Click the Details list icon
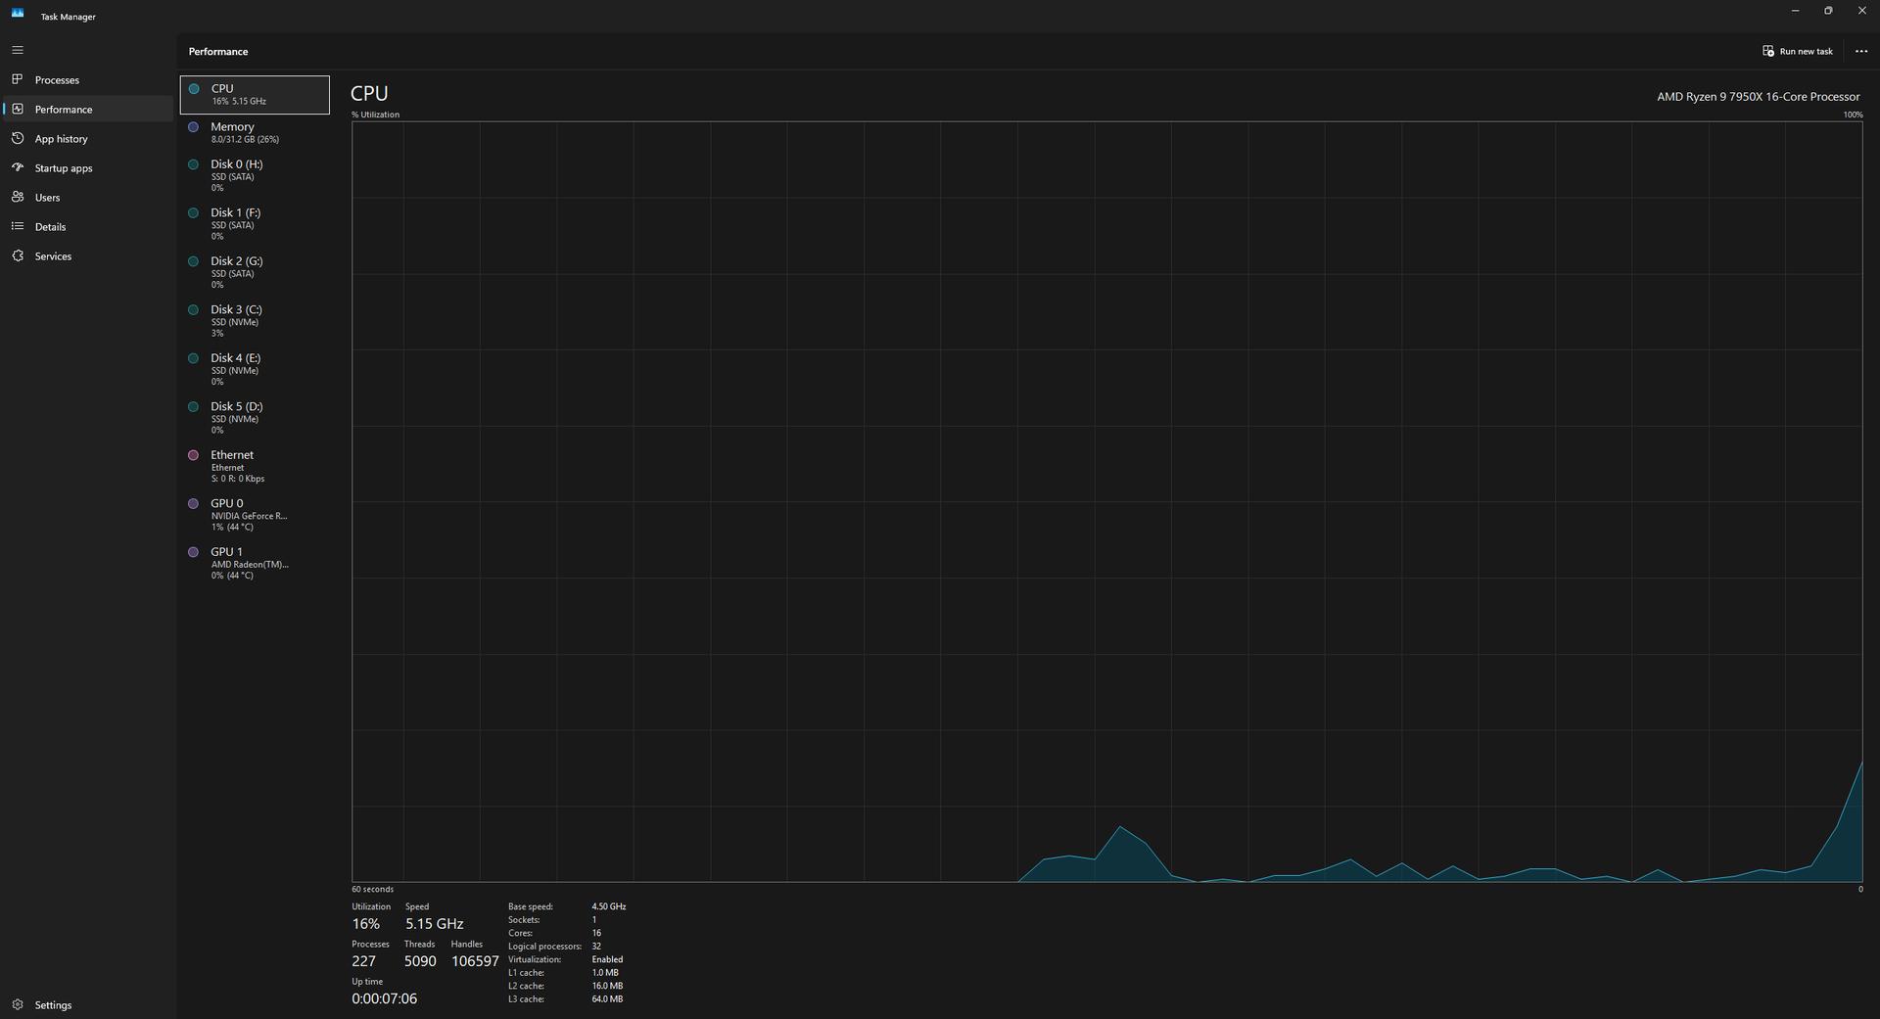This screenshot has height=1019, width=1880. 18,226
